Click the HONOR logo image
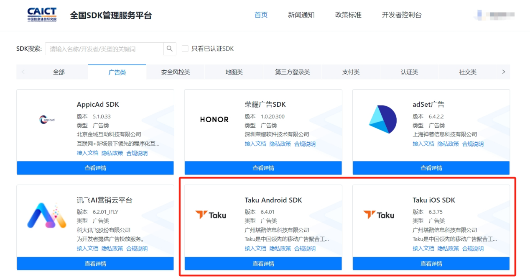The image size is (530, 280). tap(214, 120)
